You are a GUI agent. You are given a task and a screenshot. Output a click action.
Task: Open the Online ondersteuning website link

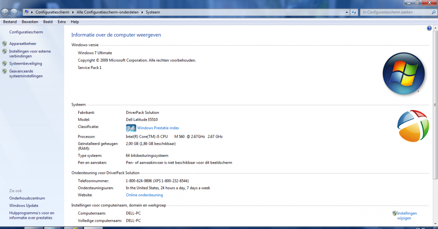tap(145, 195)
